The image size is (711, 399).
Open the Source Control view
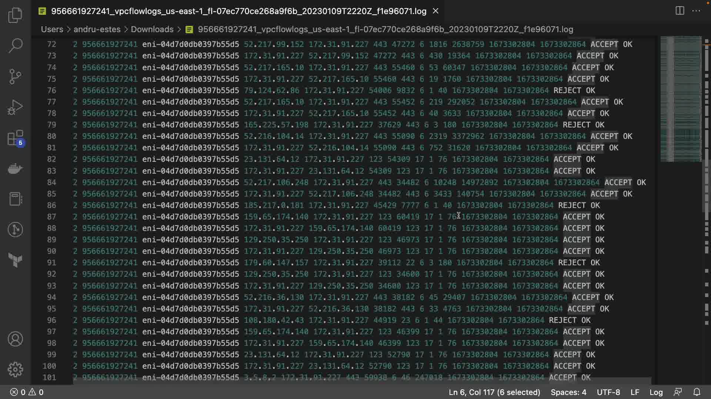15,76
